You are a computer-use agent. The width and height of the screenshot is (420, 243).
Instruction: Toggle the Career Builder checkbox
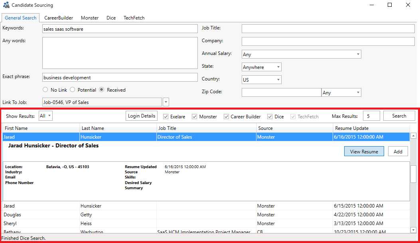pos(226,116)
